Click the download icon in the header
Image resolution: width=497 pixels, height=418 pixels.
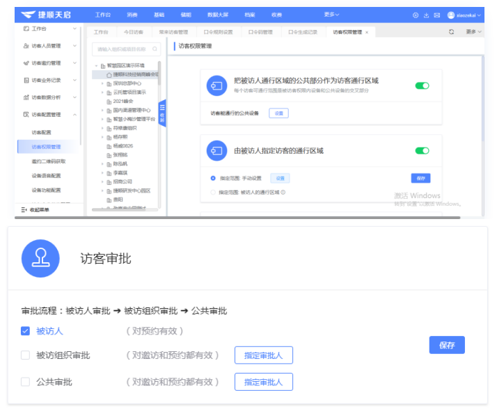coord(426,15)
